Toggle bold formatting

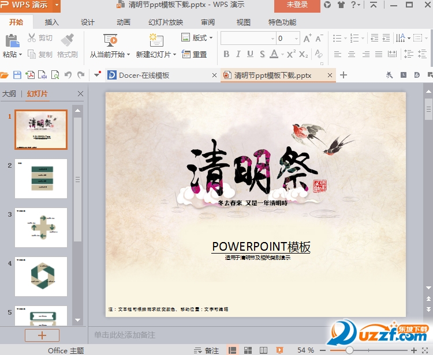226,54
